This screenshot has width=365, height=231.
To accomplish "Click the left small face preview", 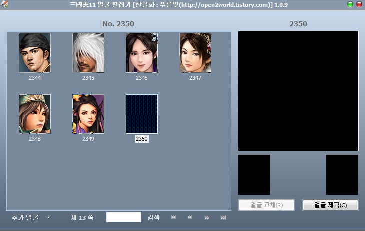I will pyautogui.click(x=254, y=175).
